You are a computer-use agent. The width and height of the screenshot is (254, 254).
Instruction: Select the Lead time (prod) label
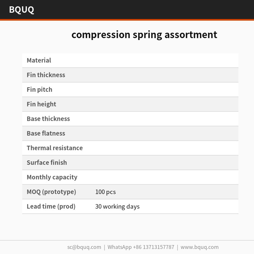click(51, 206)
